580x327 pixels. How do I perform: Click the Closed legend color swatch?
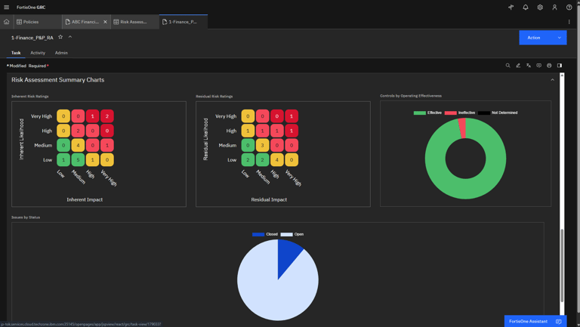(258, 234)
